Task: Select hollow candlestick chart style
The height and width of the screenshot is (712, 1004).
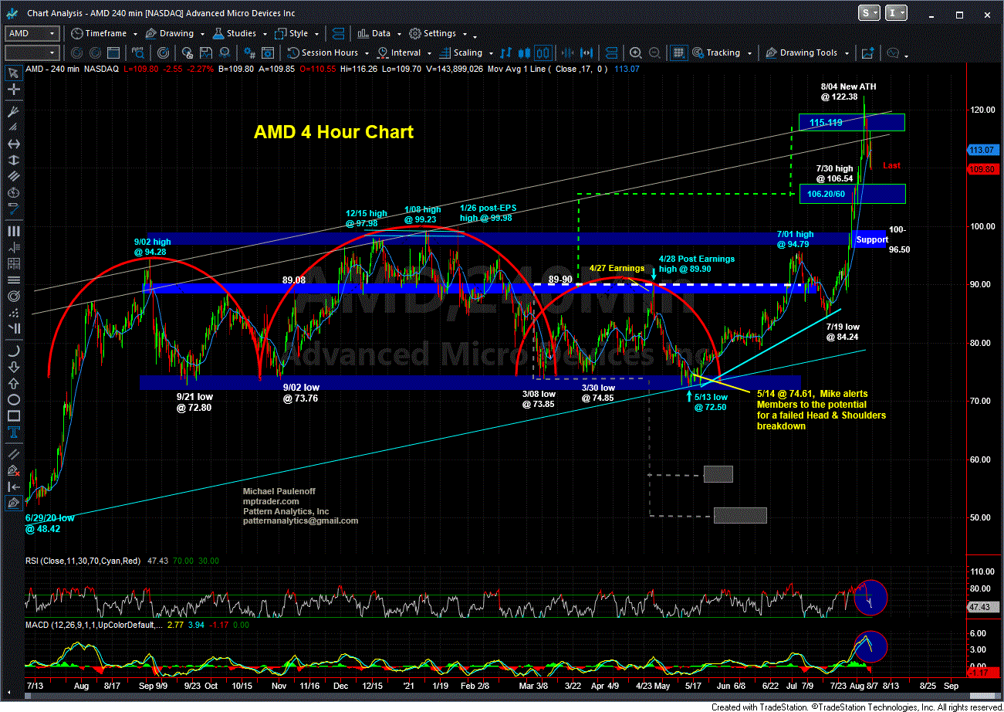Action: click(x=543, y=53)
